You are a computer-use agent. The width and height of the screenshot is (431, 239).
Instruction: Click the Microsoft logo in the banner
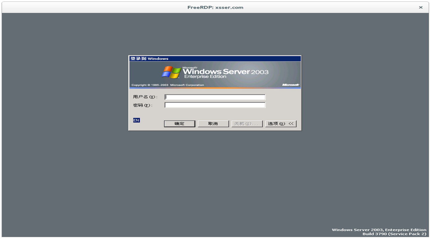pos(291,85)
